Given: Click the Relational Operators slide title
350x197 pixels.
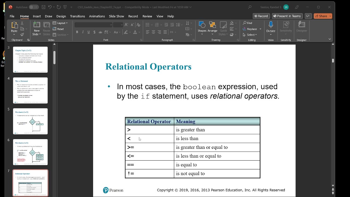Looking at the screenshot, I should (x=148, y=67).
